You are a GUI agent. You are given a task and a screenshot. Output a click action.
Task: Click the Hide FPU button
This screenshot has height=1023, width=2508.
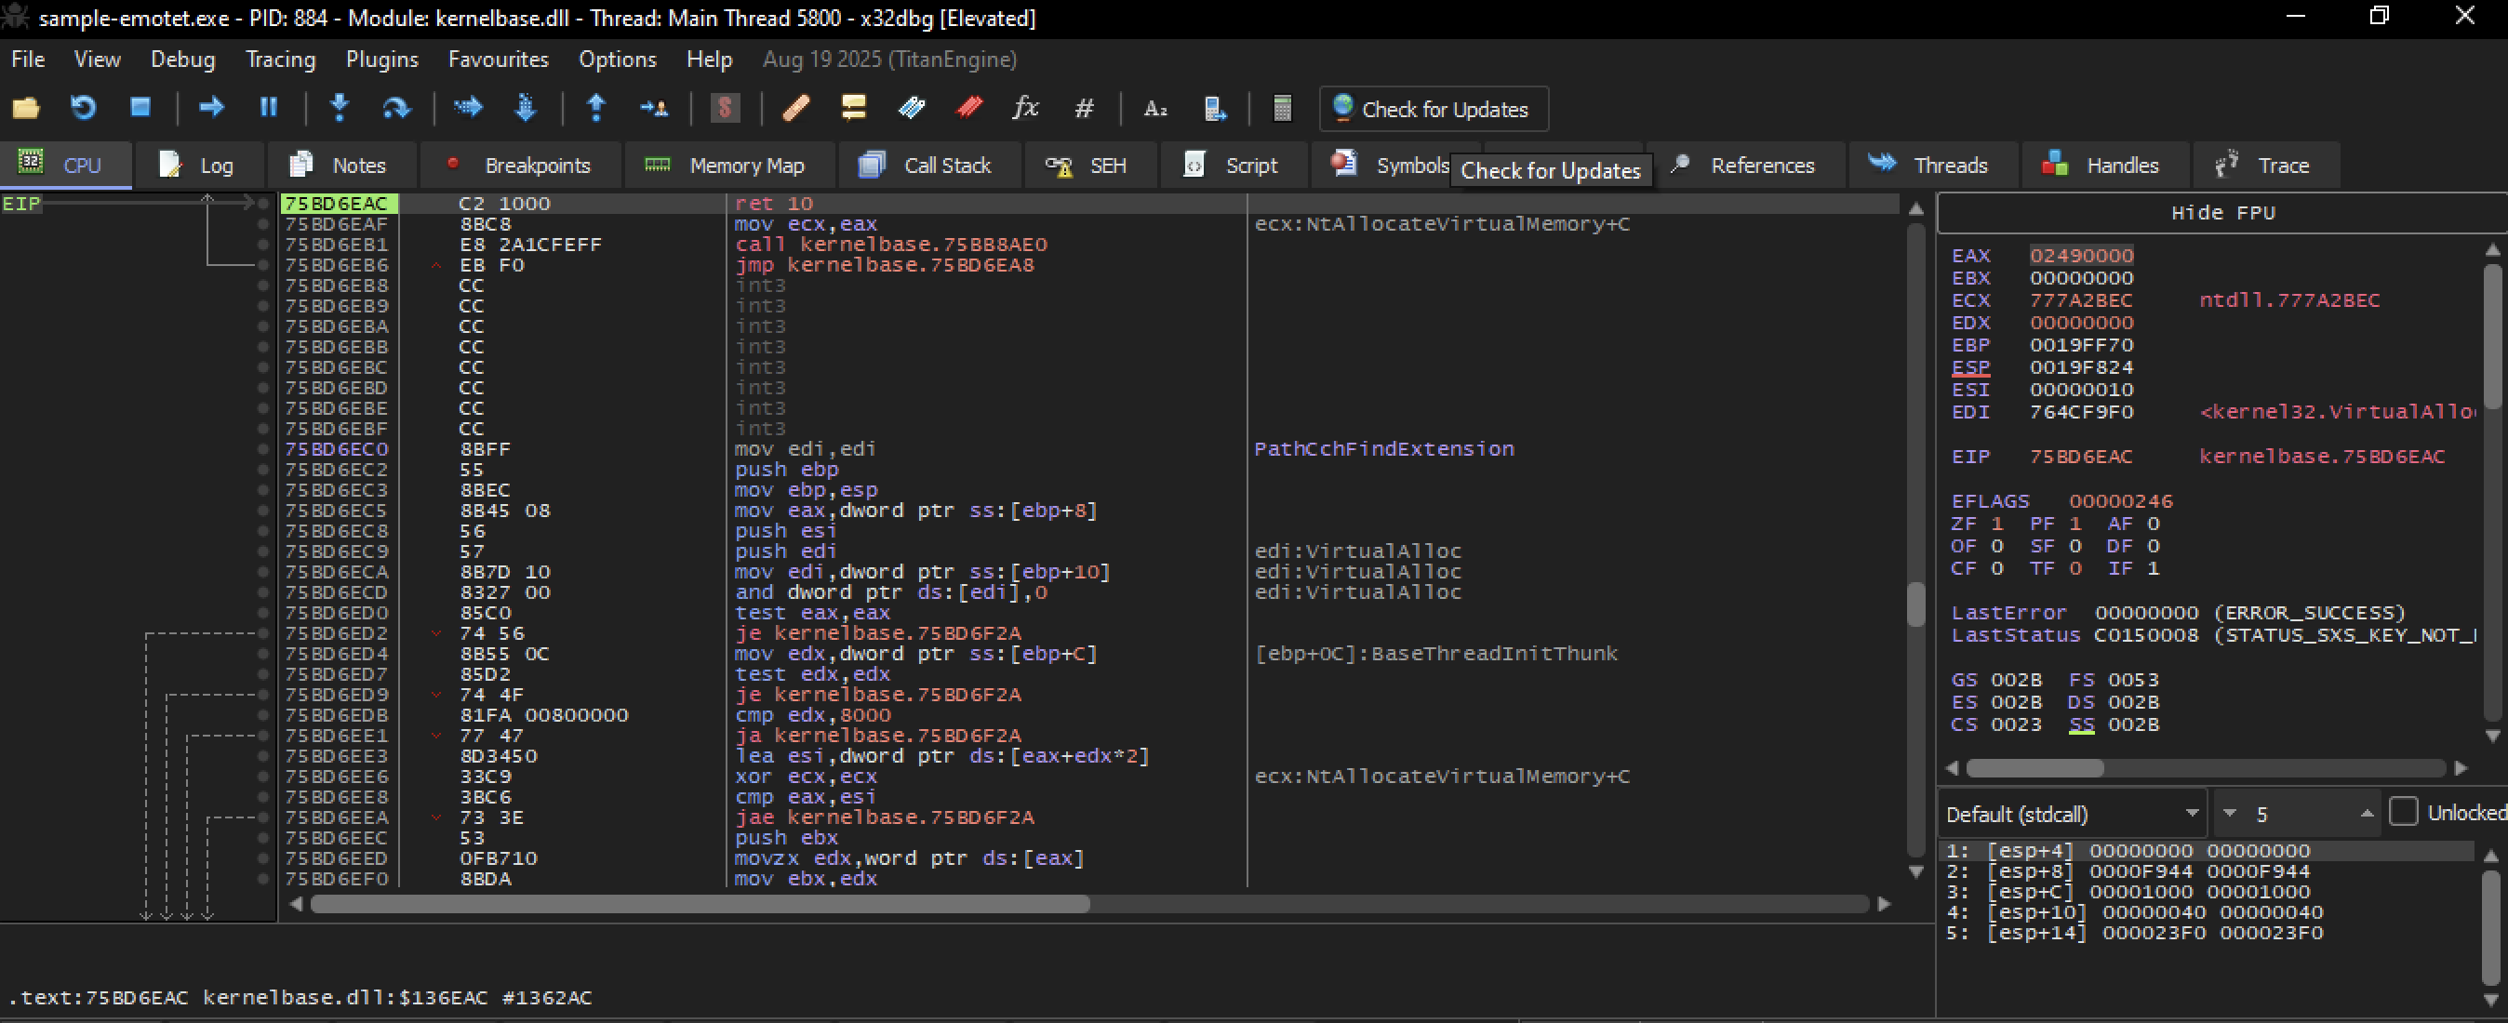tap(2222, 212)
